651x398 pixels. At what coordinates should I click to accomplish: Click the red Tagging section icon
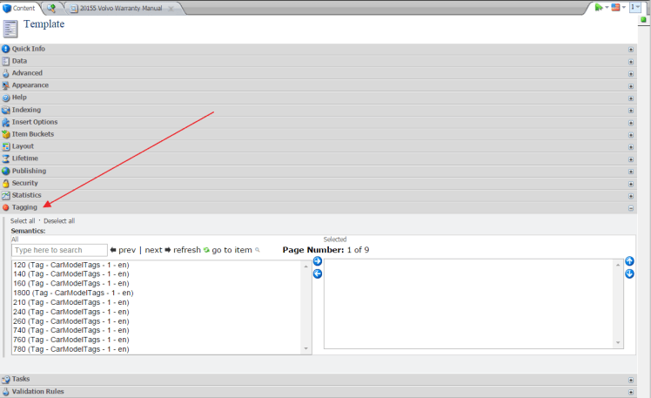[5, 207]
